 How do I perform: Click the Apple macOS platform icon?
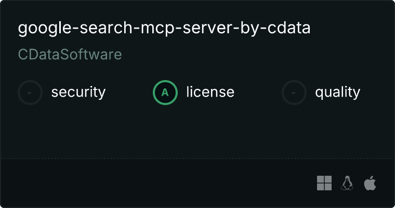(x=370, y=183)
